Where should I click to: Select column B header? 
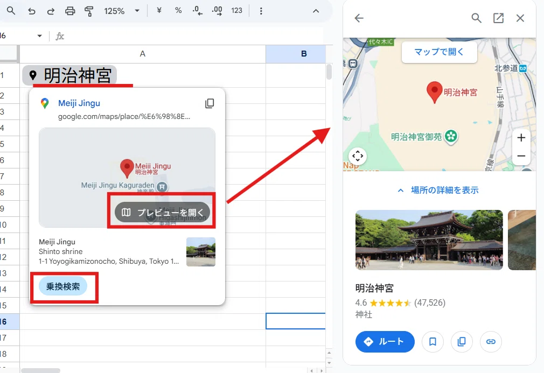coord(296,54)
